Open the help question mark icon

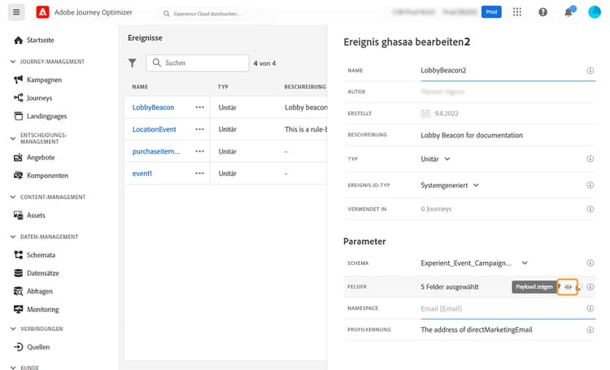(x=543, y=12)
